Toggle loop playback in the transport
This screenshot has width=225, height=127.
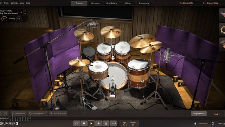pyautogui.click(x=77, y=123)
